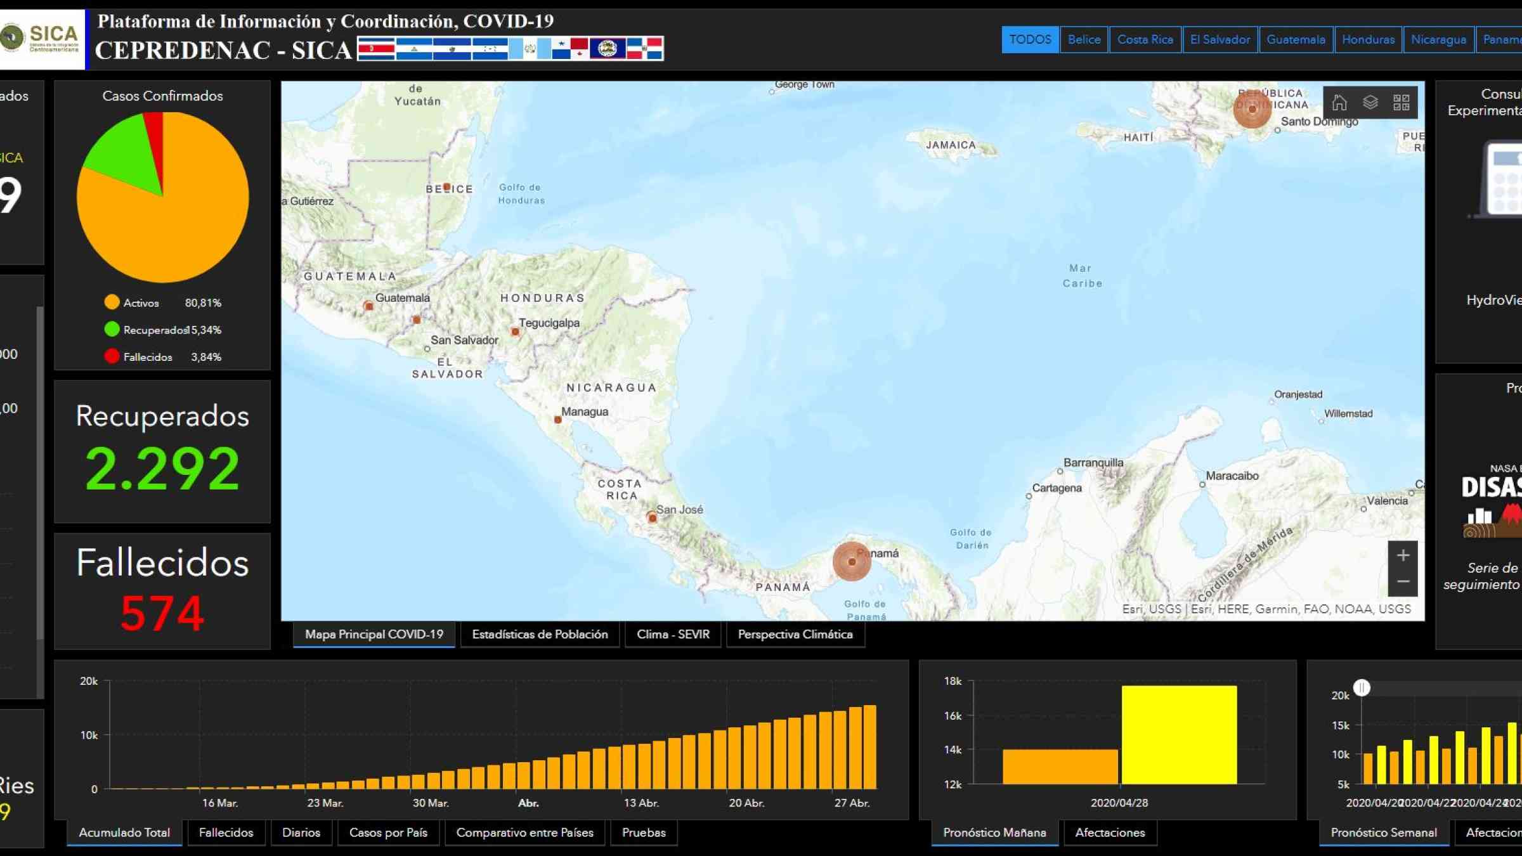Click the weekly forecast chart slider handle
Screen dimensions: 1522x856
[1362, 688]
